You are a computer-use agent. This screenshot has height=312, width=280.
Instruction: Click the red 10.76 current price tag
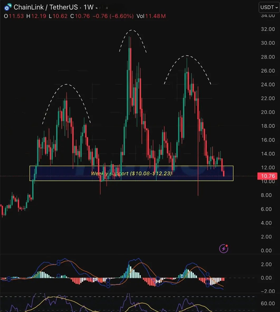268,176
